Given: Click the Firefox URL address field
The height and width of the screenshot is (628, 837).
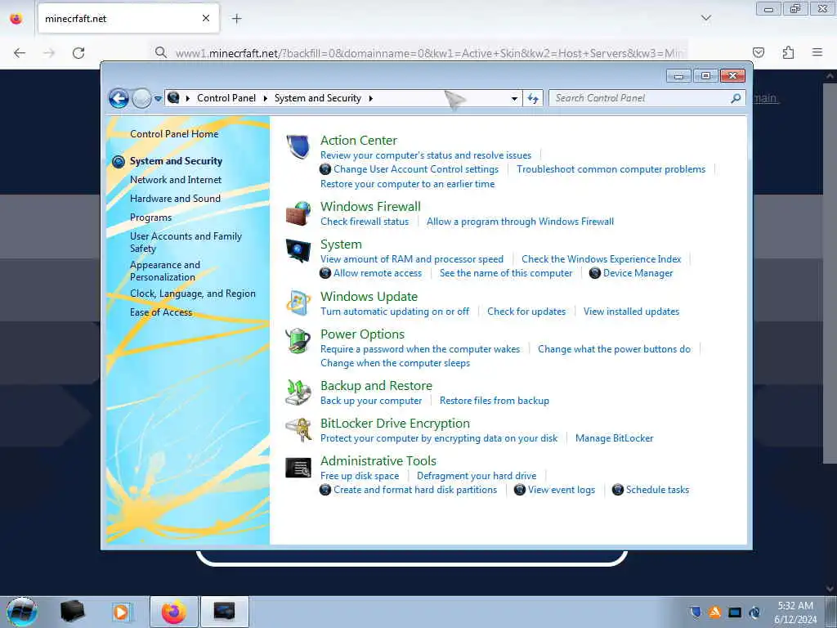Looking at the screenshot, I should [x=419, y=53].
